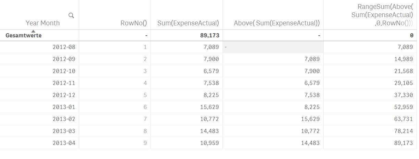Select the 2012-12 Year Month value
The image size is (419, 159).
coord(64,95)
